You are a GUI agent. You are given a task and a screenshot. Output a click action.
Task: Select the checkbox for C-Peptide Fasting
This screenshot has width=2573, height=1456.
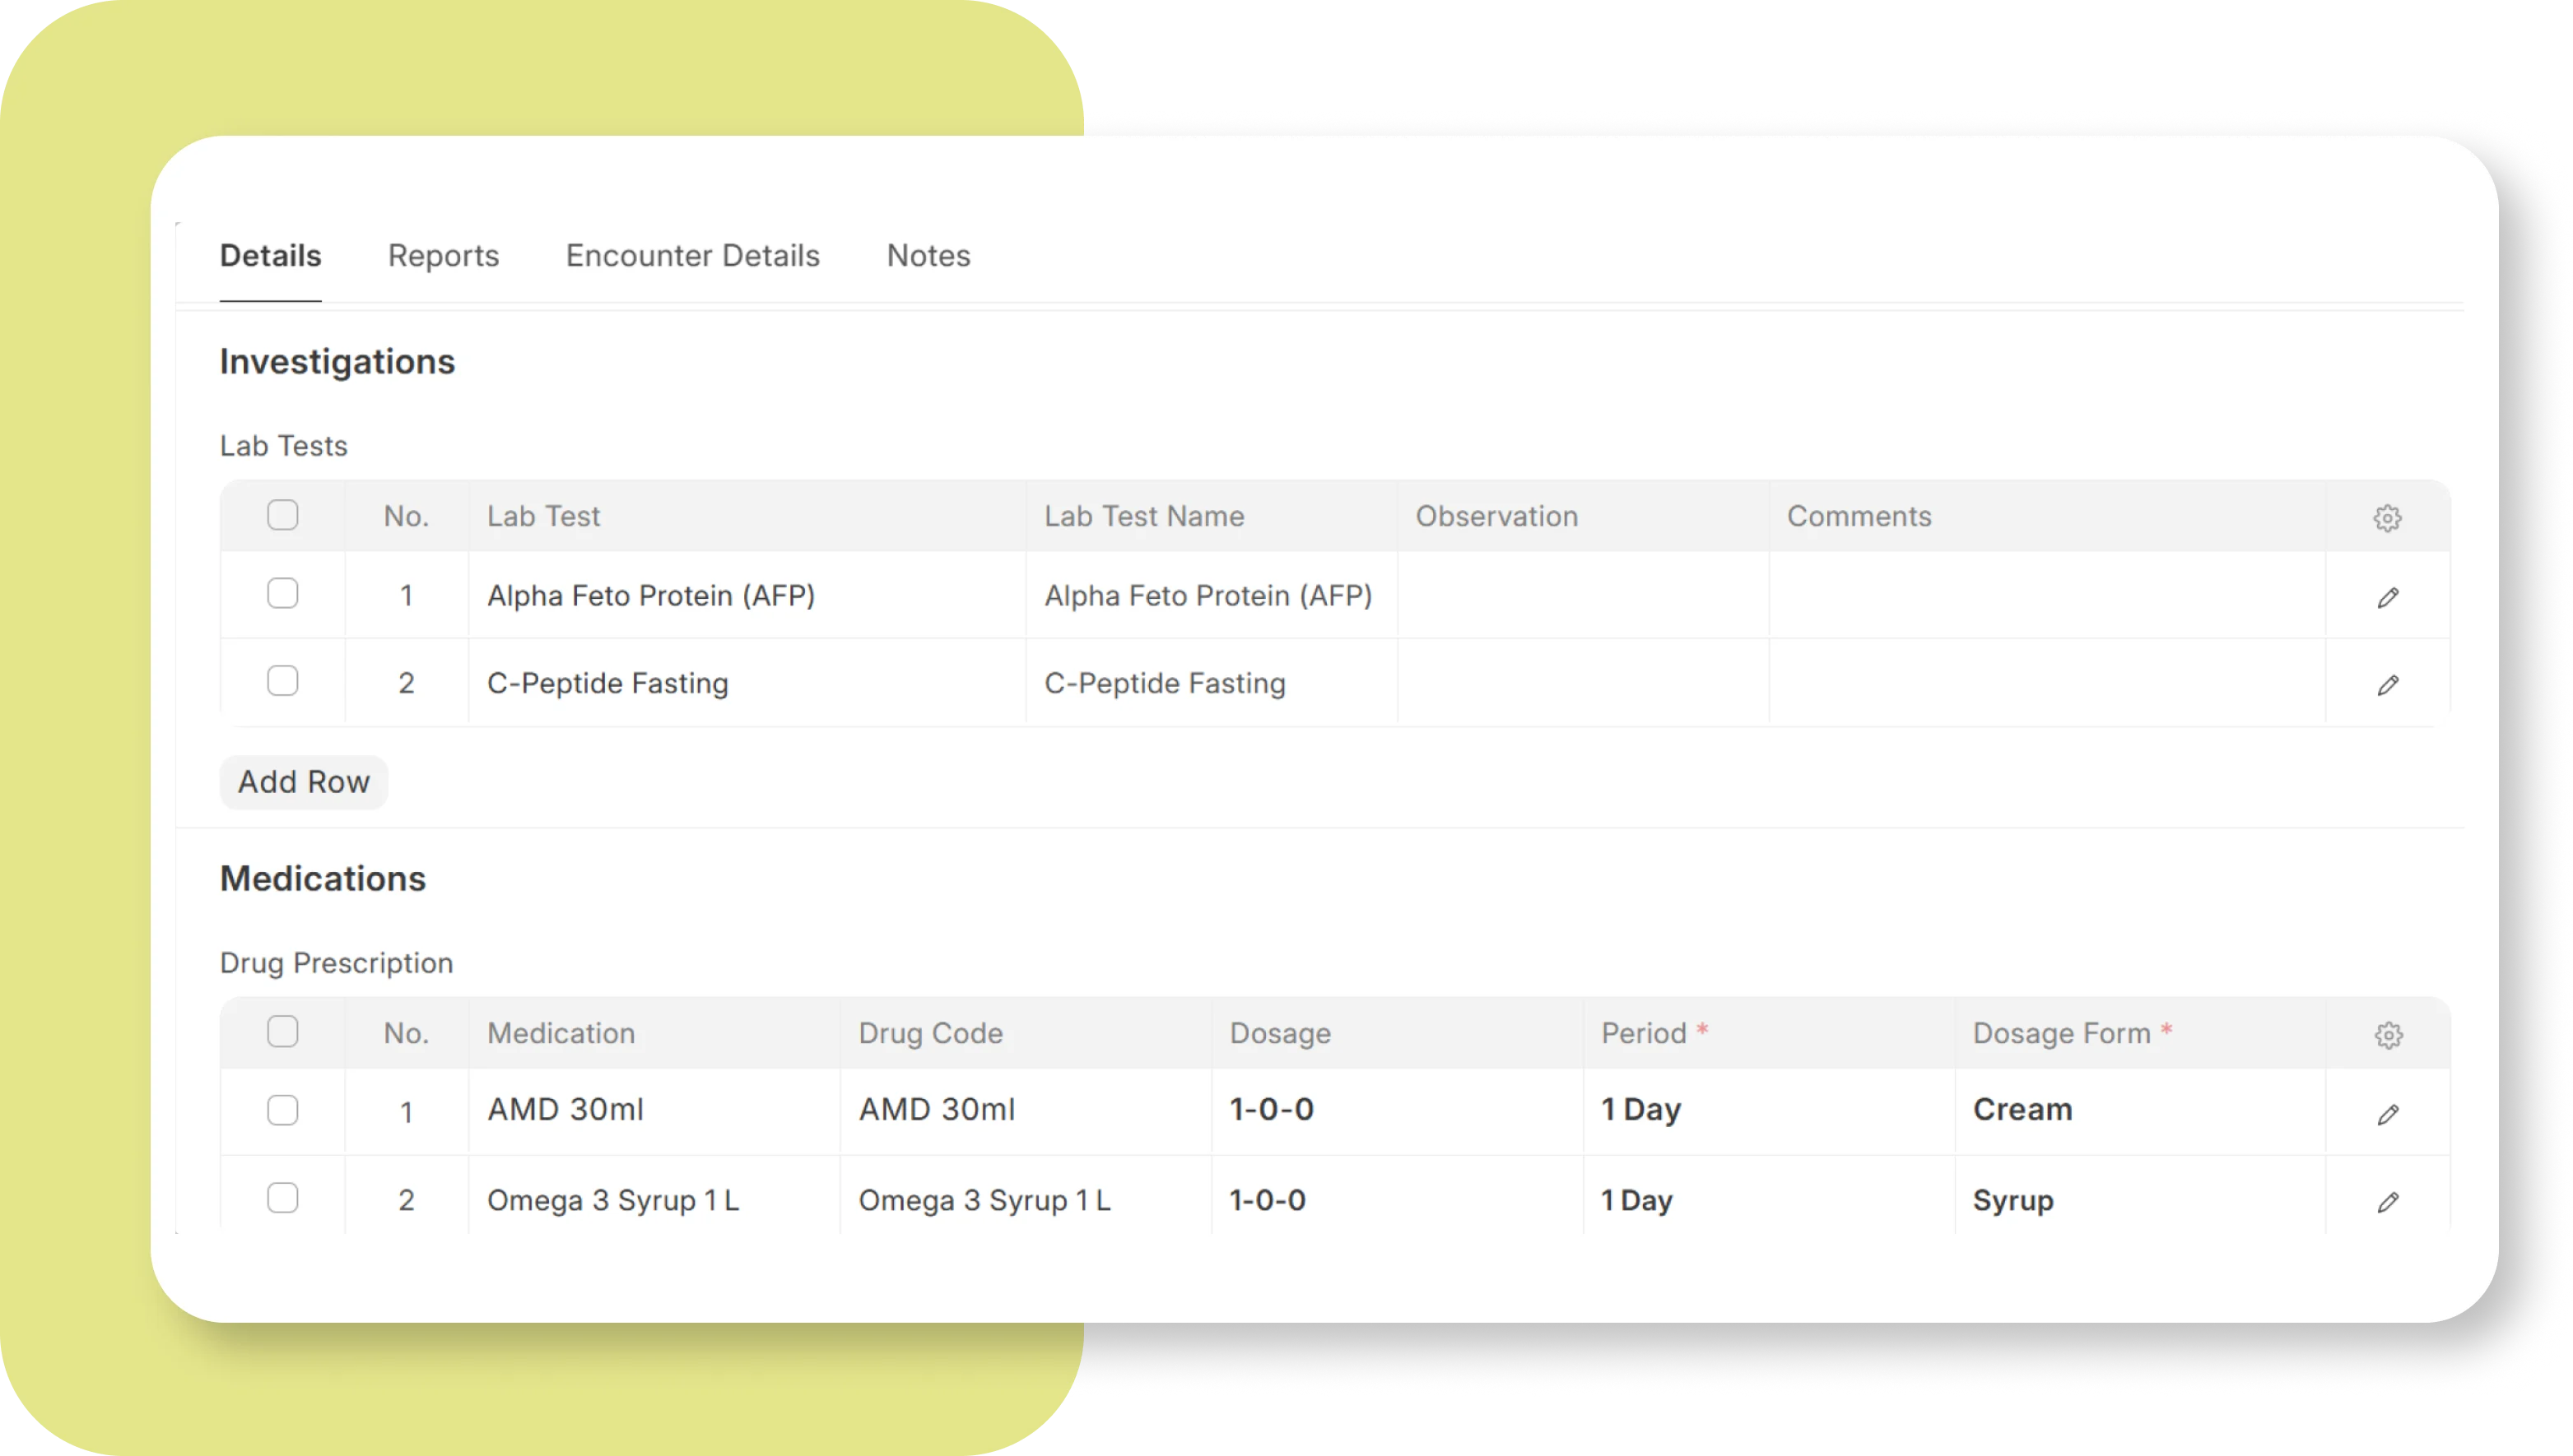point(283,681)
